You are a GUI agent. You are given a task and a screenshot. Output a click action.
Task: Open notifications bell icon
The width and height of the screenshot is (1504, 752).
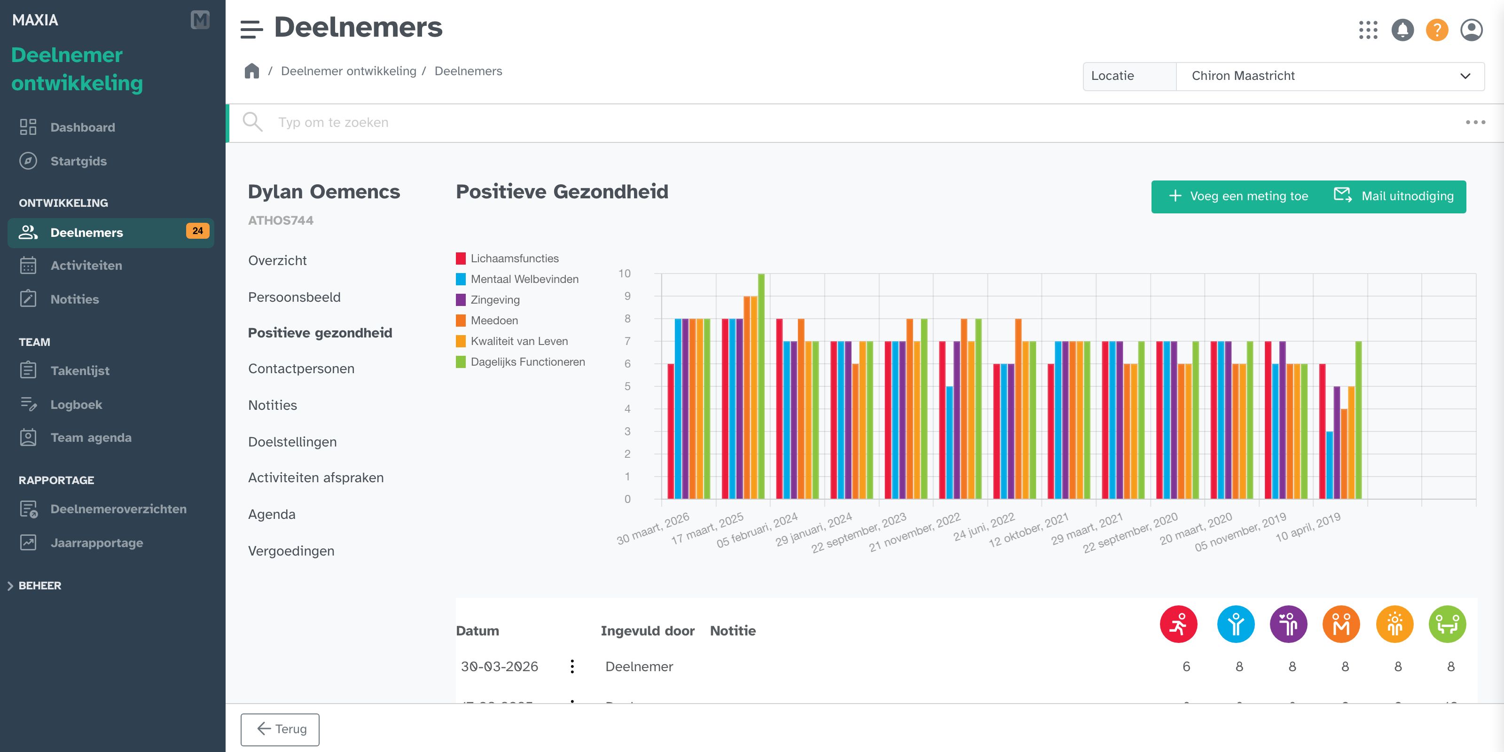(1402, 30)
